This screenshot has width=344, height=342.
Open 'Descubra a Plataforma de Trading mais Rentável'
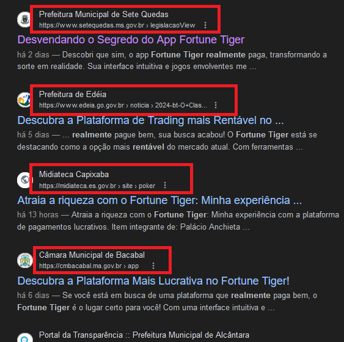[x=150, y=120]
